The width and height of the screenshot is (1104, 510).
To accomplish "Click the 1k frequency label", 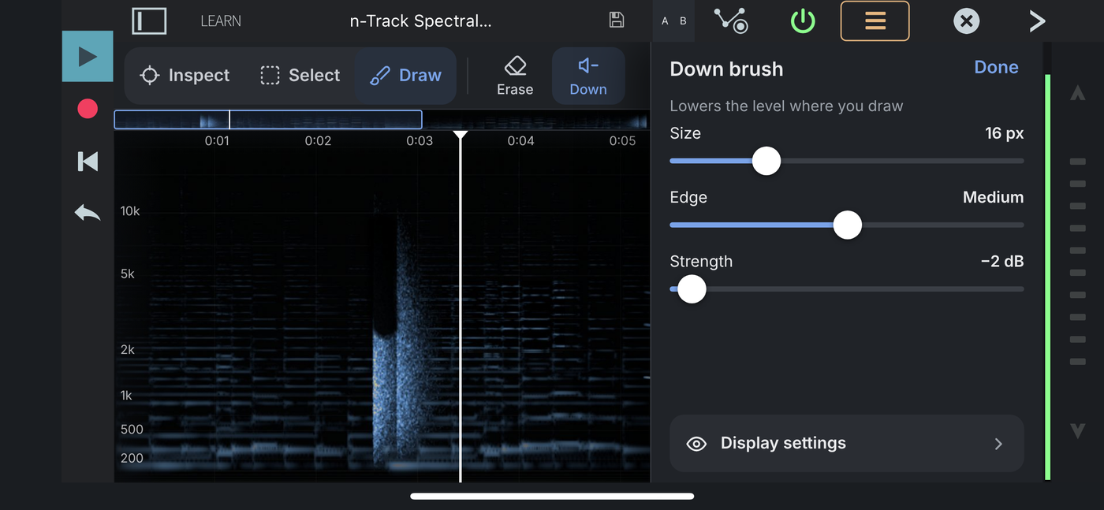I will tap(126, 396).
